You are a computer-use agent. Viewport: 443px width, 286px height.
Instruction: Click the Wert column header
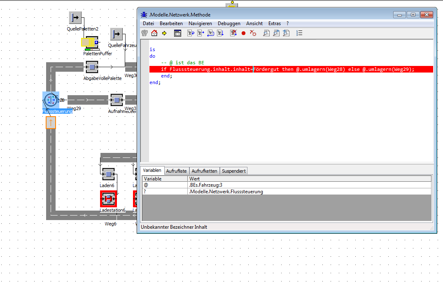[x=310, y=179]
